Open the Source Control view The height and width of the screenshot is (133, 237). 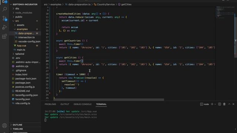coord(4,18)
